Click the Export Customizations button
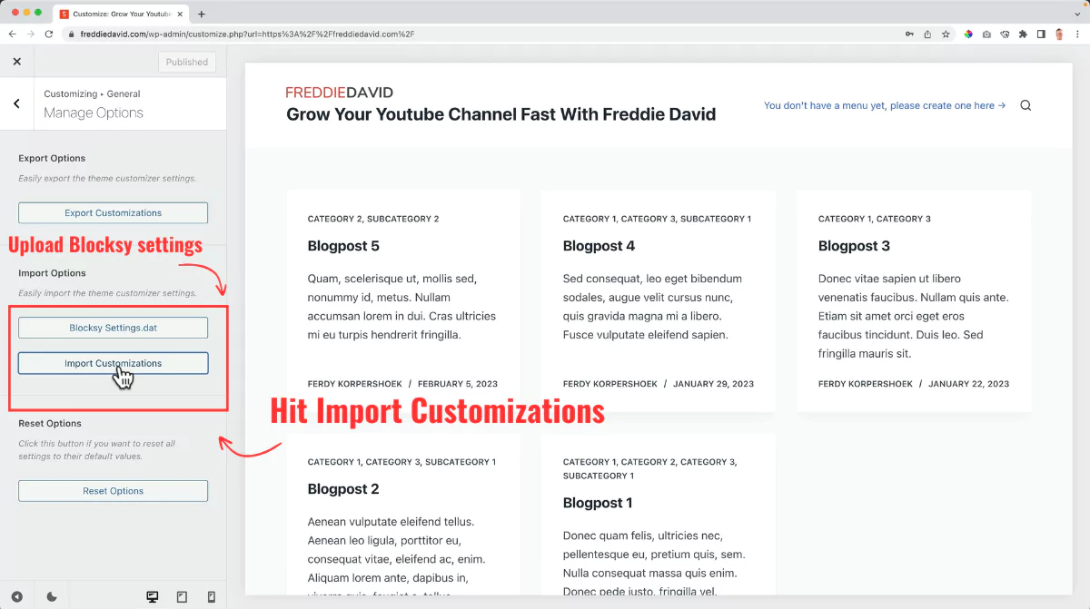1090x609 pixels. click(113, 211)
